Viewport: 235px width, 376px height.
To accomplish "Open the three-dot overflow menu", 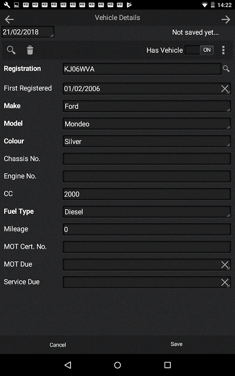I will point(223,50).
